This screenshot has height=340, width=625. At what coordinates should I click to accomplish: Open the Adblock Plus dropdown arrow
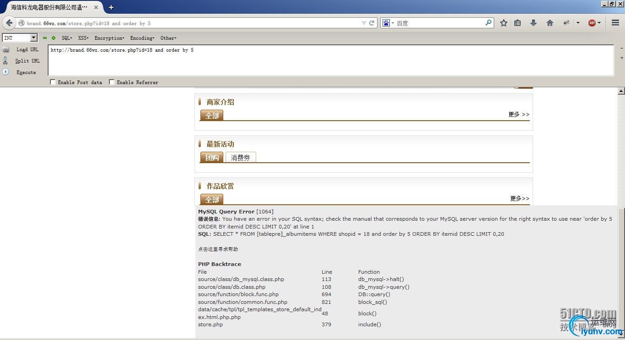[599, 23]
